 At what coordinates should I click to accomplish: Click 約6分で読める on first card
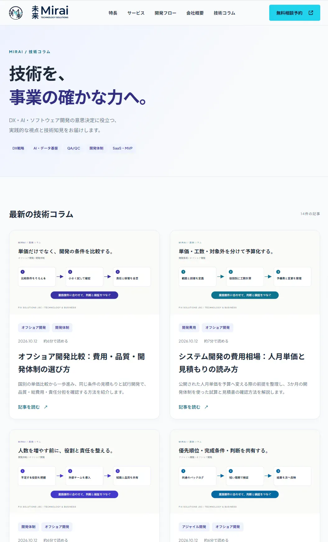56,341
